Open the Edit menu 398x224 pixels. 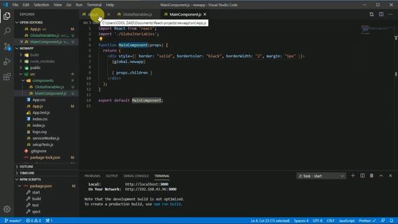click(x=26, y=5)
